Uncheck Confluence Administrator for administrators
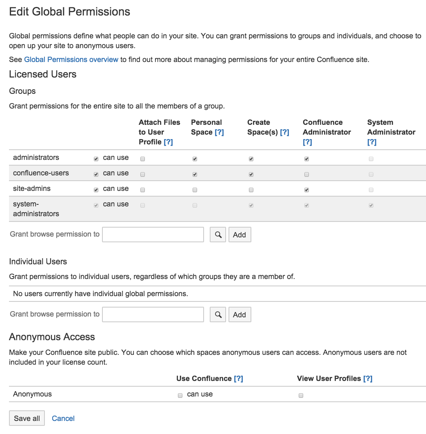Screen dimensions: 426x434 tap(307, 159)
